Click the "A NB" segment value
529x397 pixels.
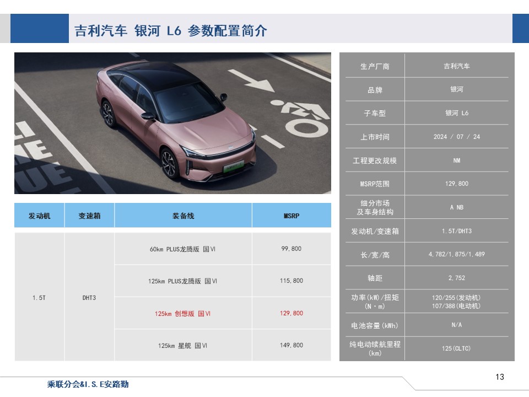457,207
